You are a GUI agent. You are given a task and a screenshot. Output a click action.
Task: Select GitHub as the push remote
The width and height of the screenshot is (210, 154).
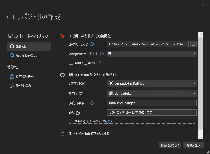click(x=29, y=46)
